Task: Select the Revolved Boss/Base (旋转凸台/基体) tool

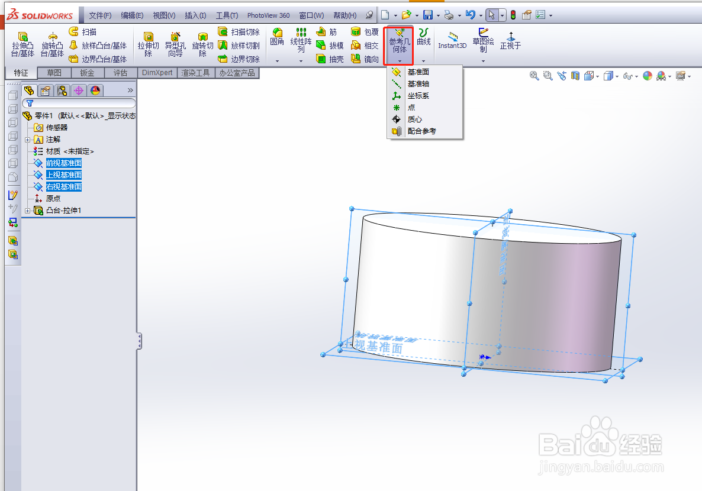Action: [52, 44]
